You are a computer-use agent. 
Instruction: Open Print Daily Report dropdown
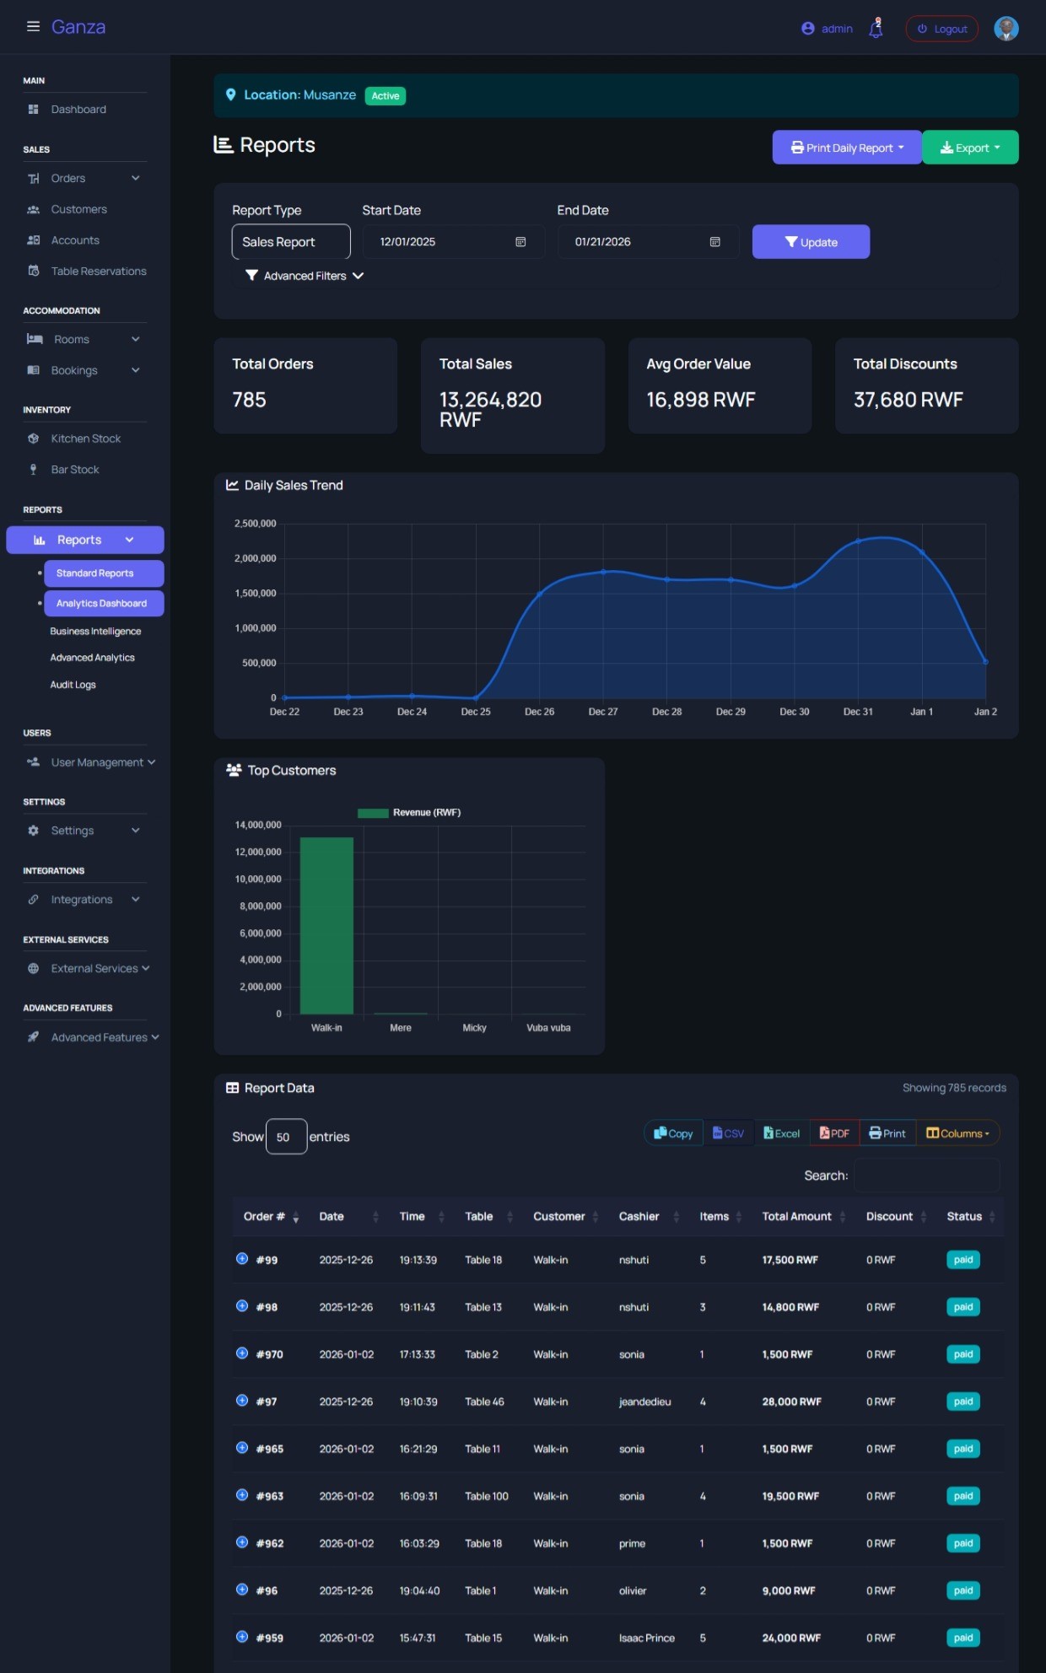pyautogui.click(x=847, y=148)
